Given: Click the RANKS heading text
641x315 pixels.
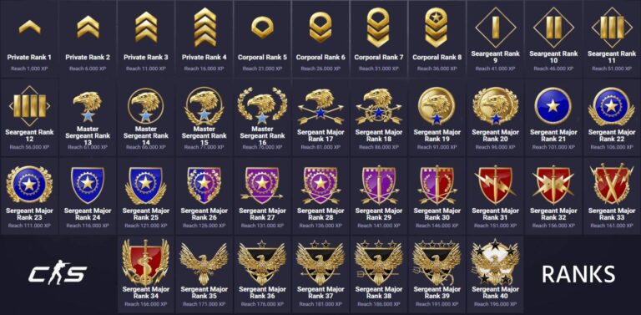Looking at the screenshot, I should (x=578, y=274).
